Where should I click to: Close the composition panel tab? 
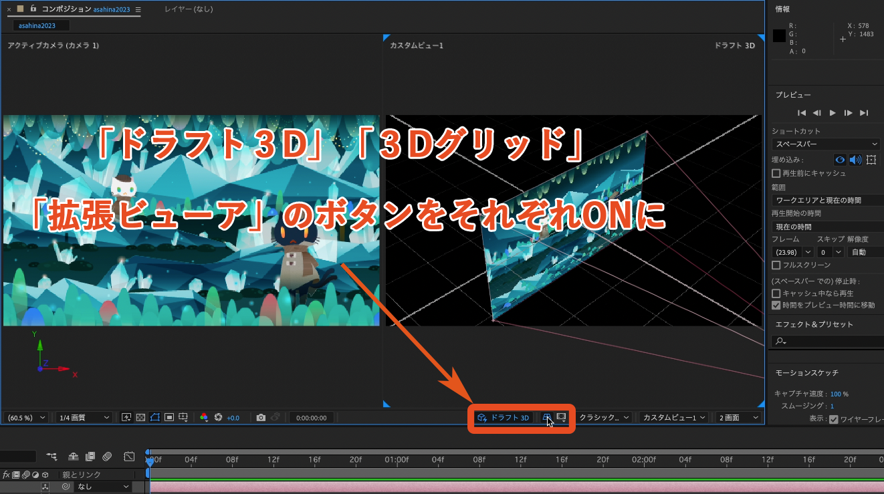[x=9, y=9]
